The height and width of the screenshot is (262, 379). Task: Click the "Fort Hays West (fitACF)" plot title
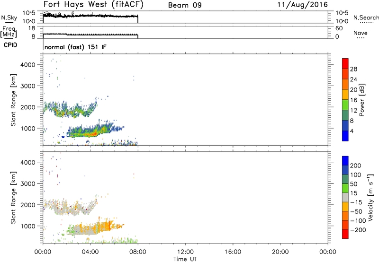click(x=93, y=4)
